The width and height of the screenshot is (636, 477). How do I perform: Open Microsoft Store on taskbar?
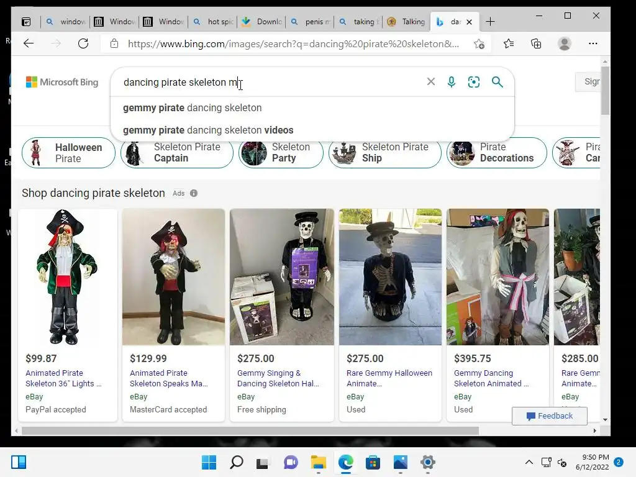tap(373, 462)
